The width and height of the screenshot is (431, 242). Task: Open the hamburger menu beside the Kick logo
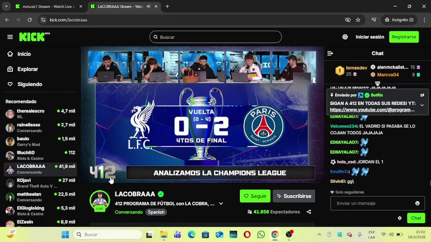tap(10, 37)
